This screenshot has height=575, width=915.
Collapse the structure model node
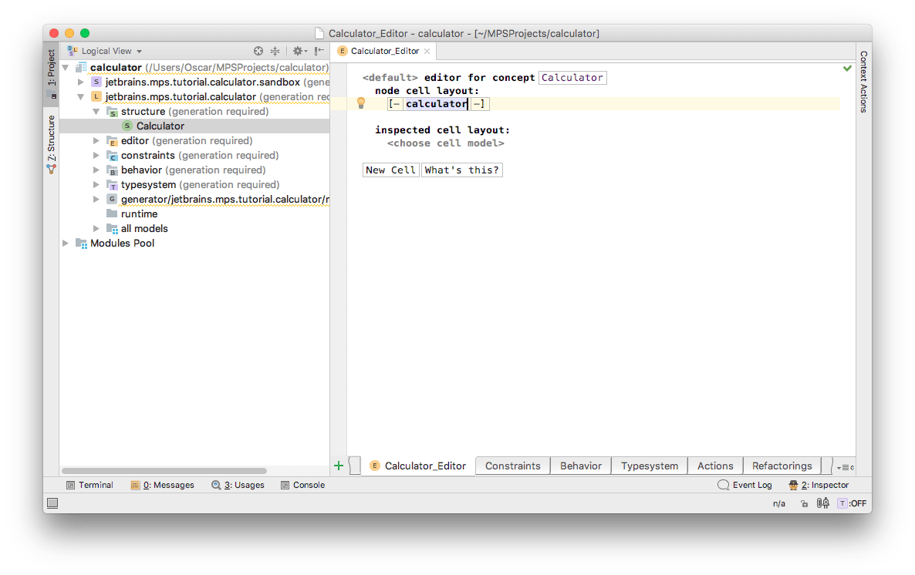click(96, 112)
